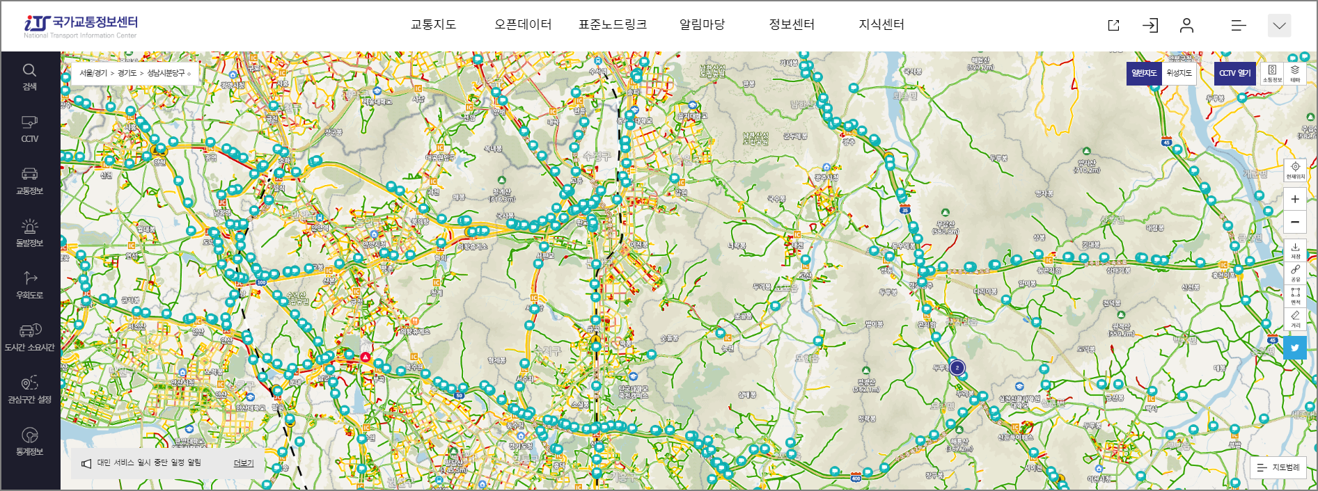
Task: Click the 저장 save map icon
Action: (x=1295, y=251)
